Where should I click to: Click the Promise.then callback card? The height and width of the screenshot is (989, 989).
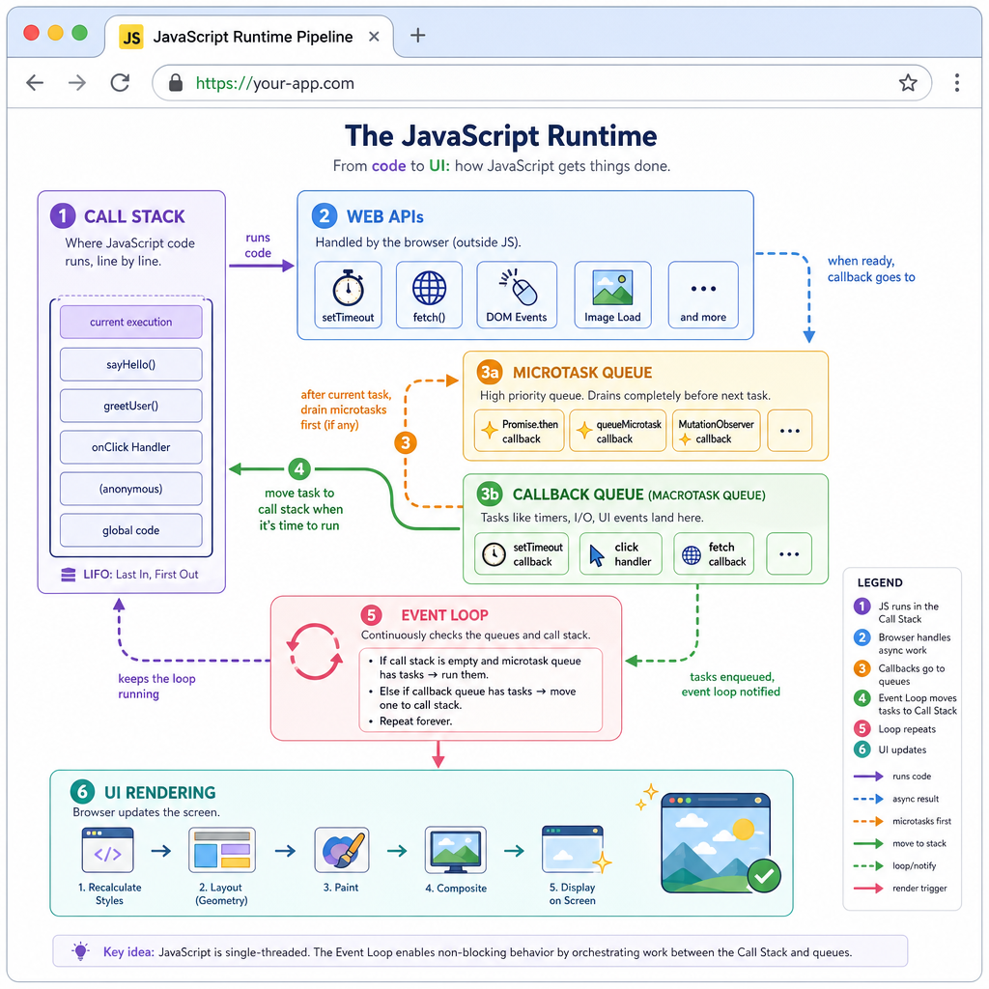click(x=519, y=432)
